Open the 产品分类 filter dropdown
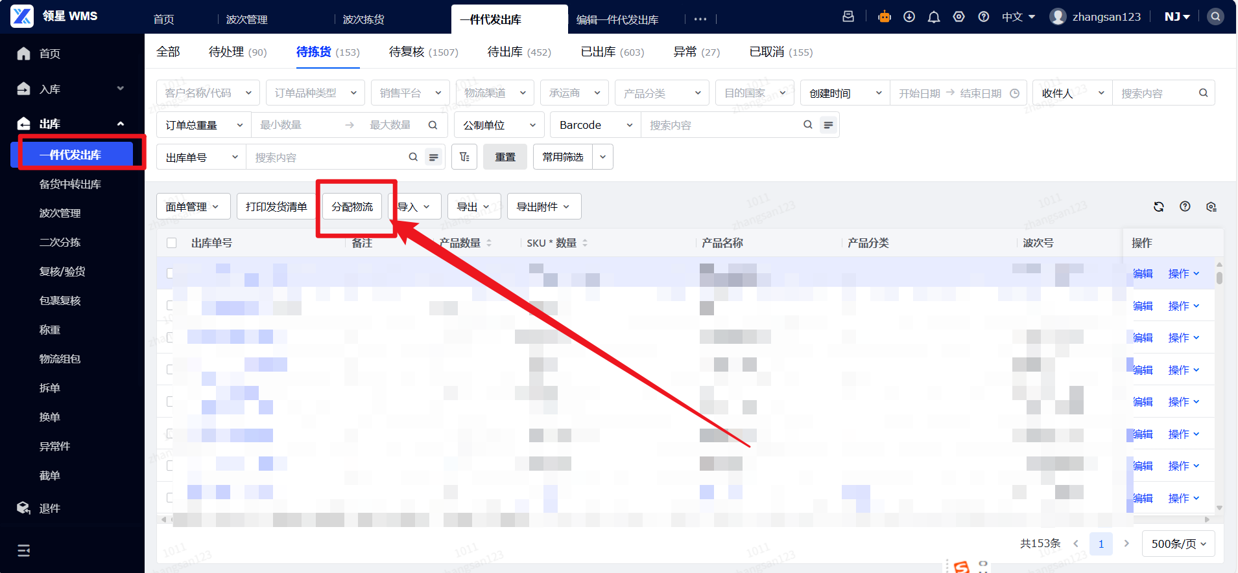Image resolution: width=1238 pixels, height=573 pixels. pyautogui.click(x=662, y=93)
